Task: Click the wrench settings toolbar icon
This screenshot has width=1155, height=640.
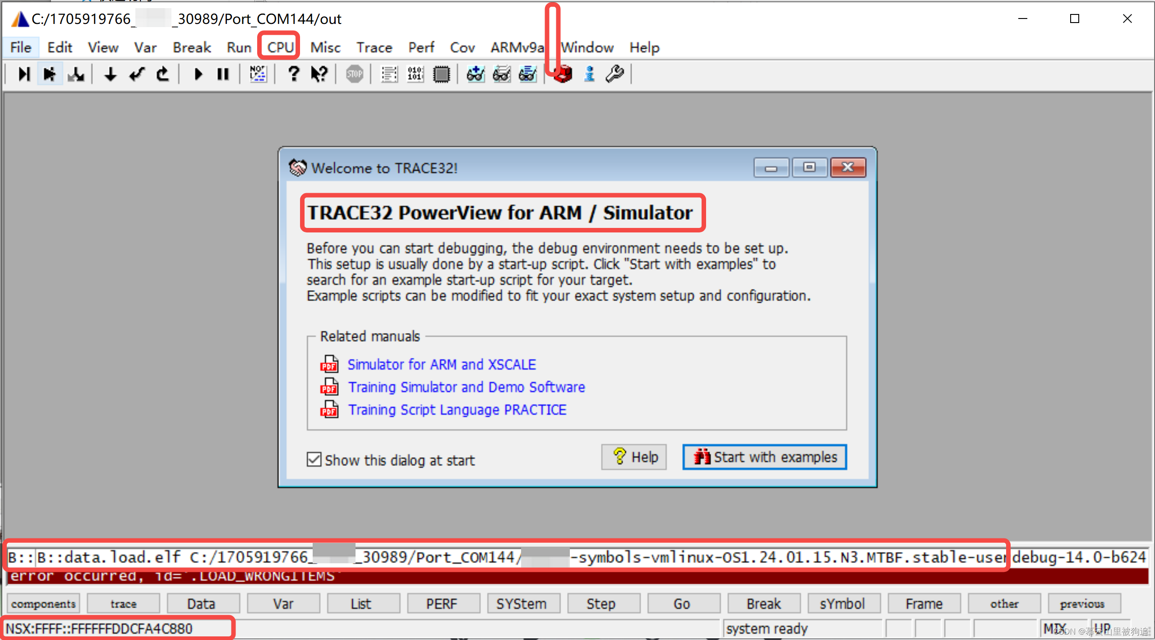Action: pos(614,74)
